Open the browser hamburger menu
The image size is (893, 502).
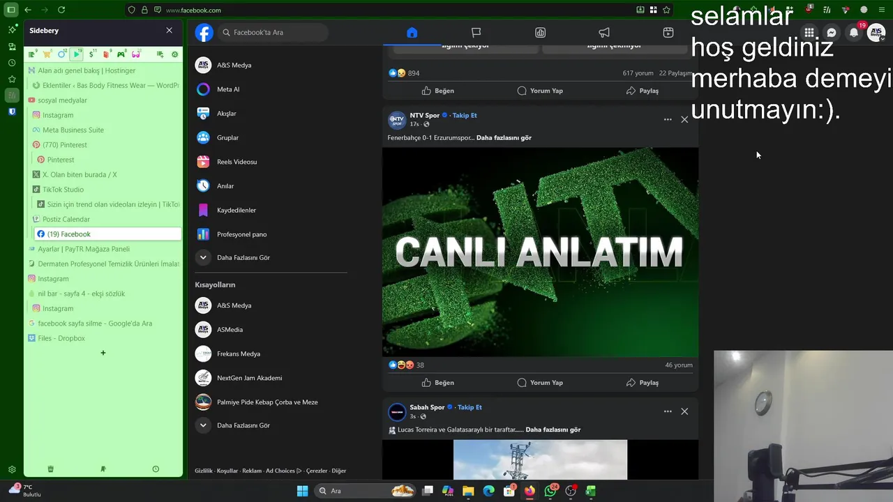point(882,10)
